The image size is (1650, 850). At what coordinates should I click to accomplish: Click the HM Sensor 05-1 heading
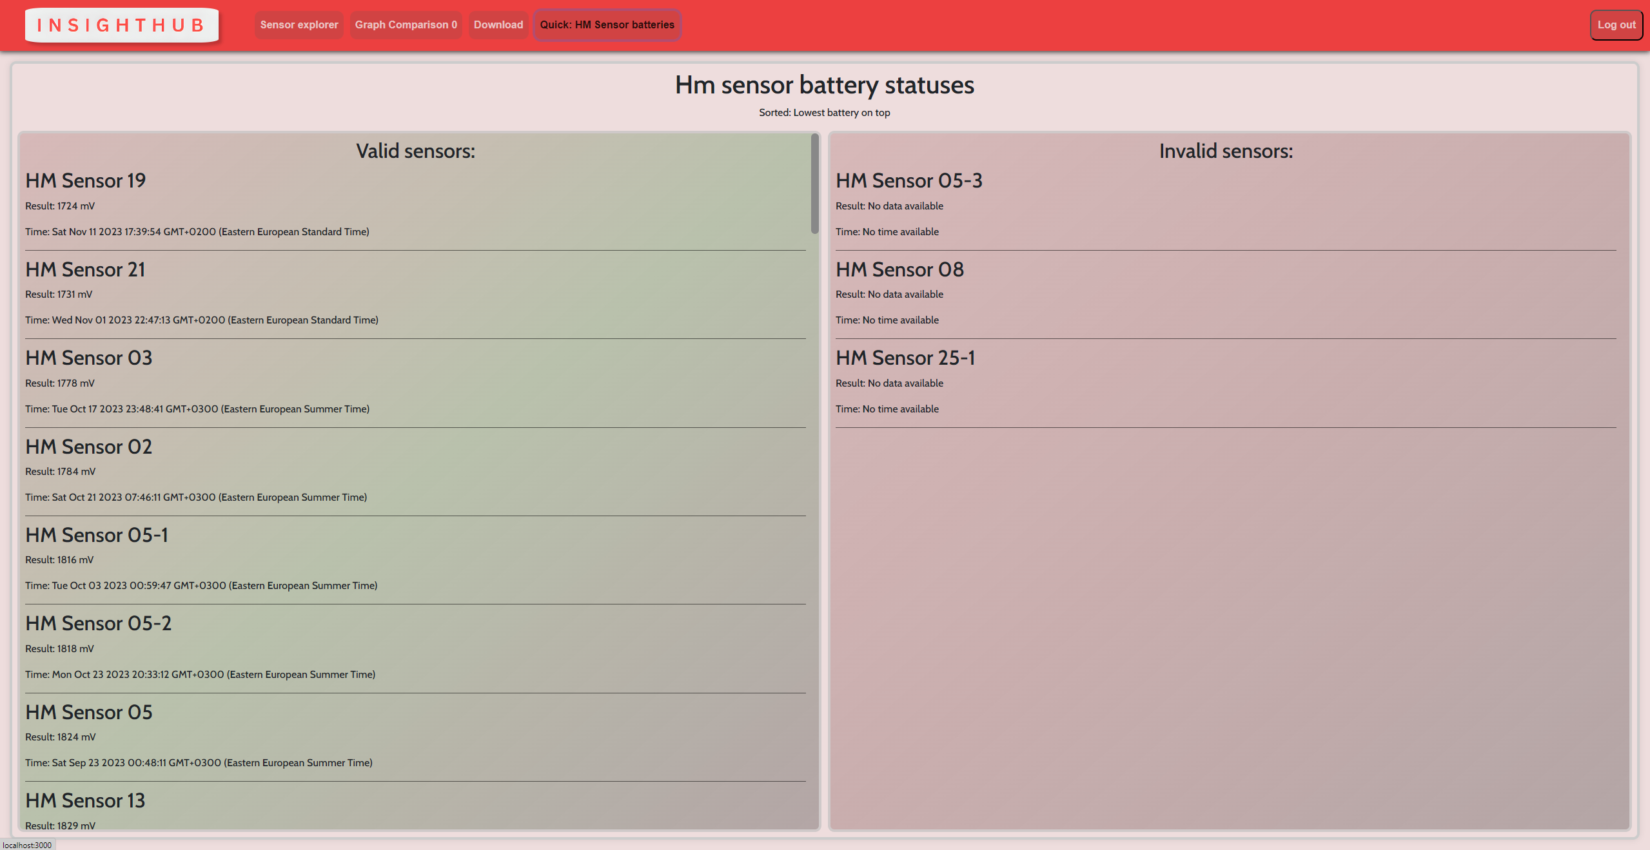(x=97, y=535)
